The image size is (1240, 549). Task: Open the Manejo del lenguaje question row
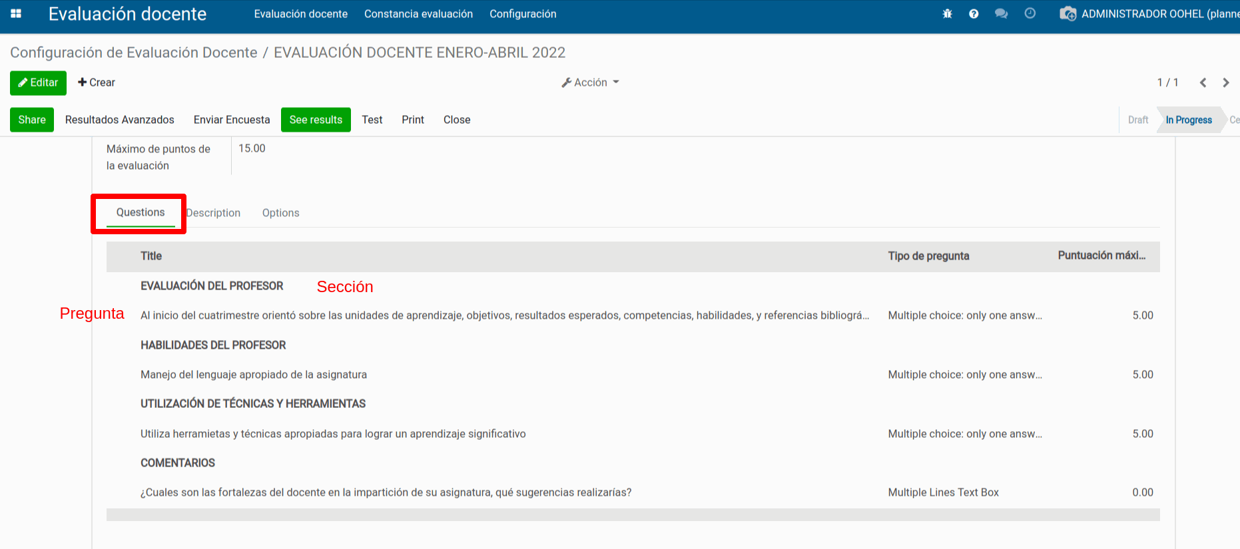point(254,375)
